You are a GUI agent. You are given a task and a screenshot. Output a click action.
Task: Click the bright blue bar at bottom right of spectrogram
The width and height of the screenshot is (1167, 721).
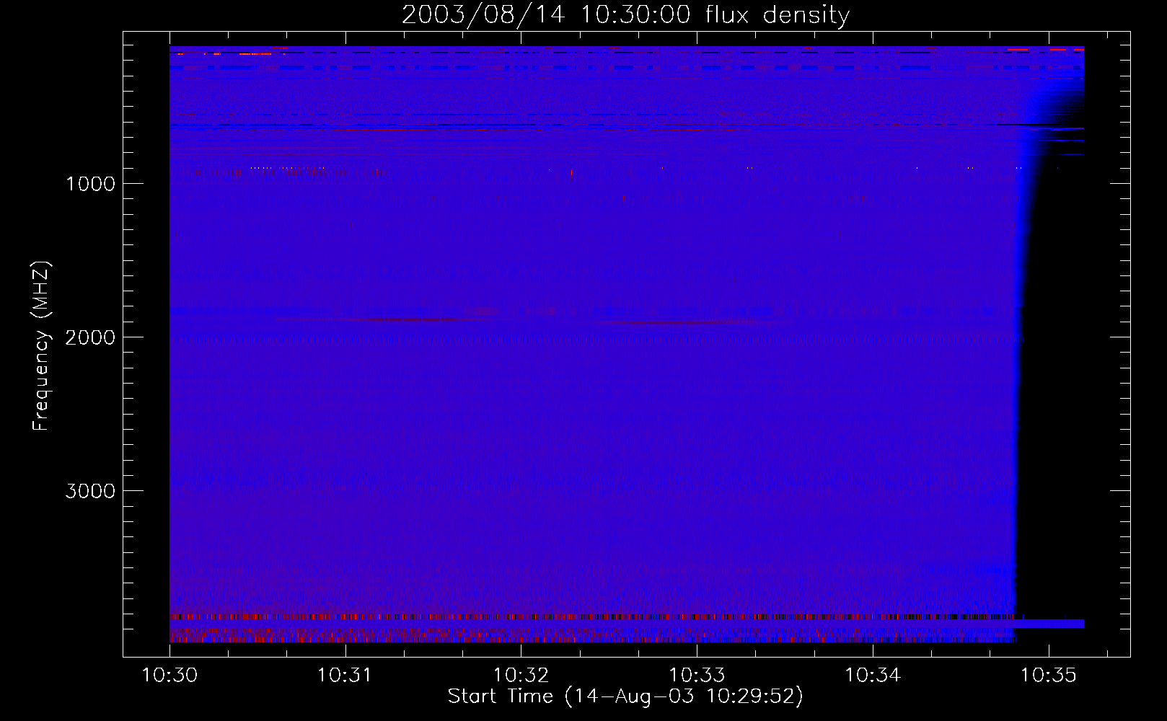tap(1049, 624)
